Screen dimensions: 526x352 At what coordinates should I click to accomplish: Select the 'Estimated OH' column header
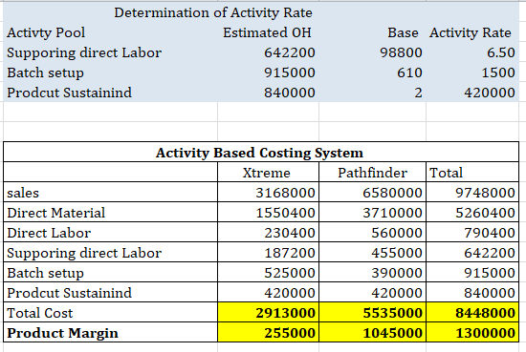(x=268, y=32)
